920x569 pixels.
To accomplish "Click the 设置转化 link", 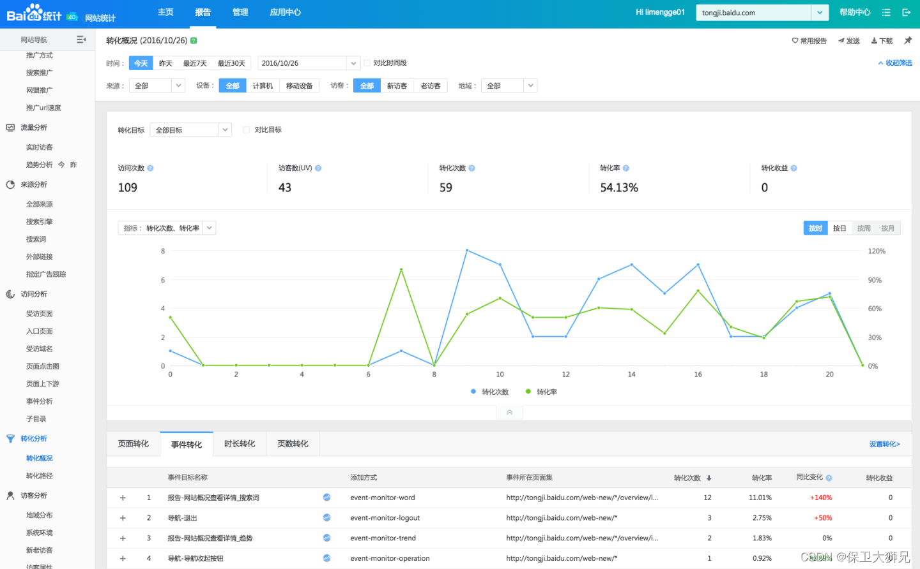I will coord(884,444).
